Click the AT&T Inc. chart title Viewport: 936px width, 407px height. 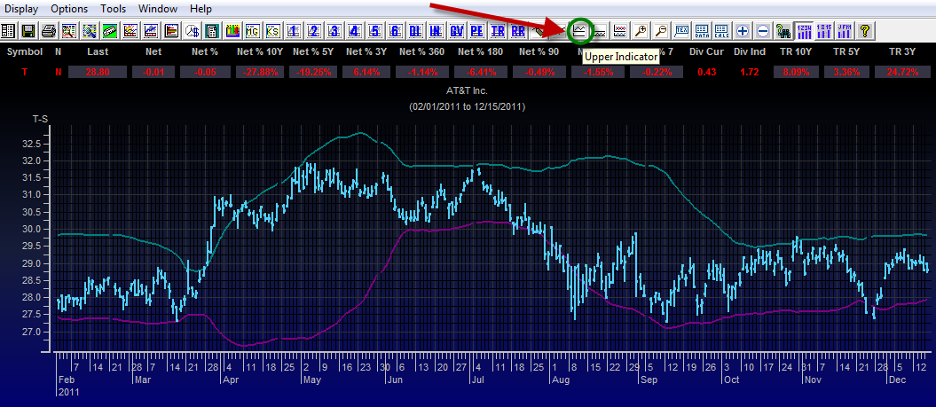[467, 92]
